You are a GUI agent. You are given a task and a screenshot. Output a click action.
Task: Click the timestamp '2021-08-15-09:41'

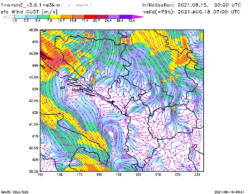(229, 192)
